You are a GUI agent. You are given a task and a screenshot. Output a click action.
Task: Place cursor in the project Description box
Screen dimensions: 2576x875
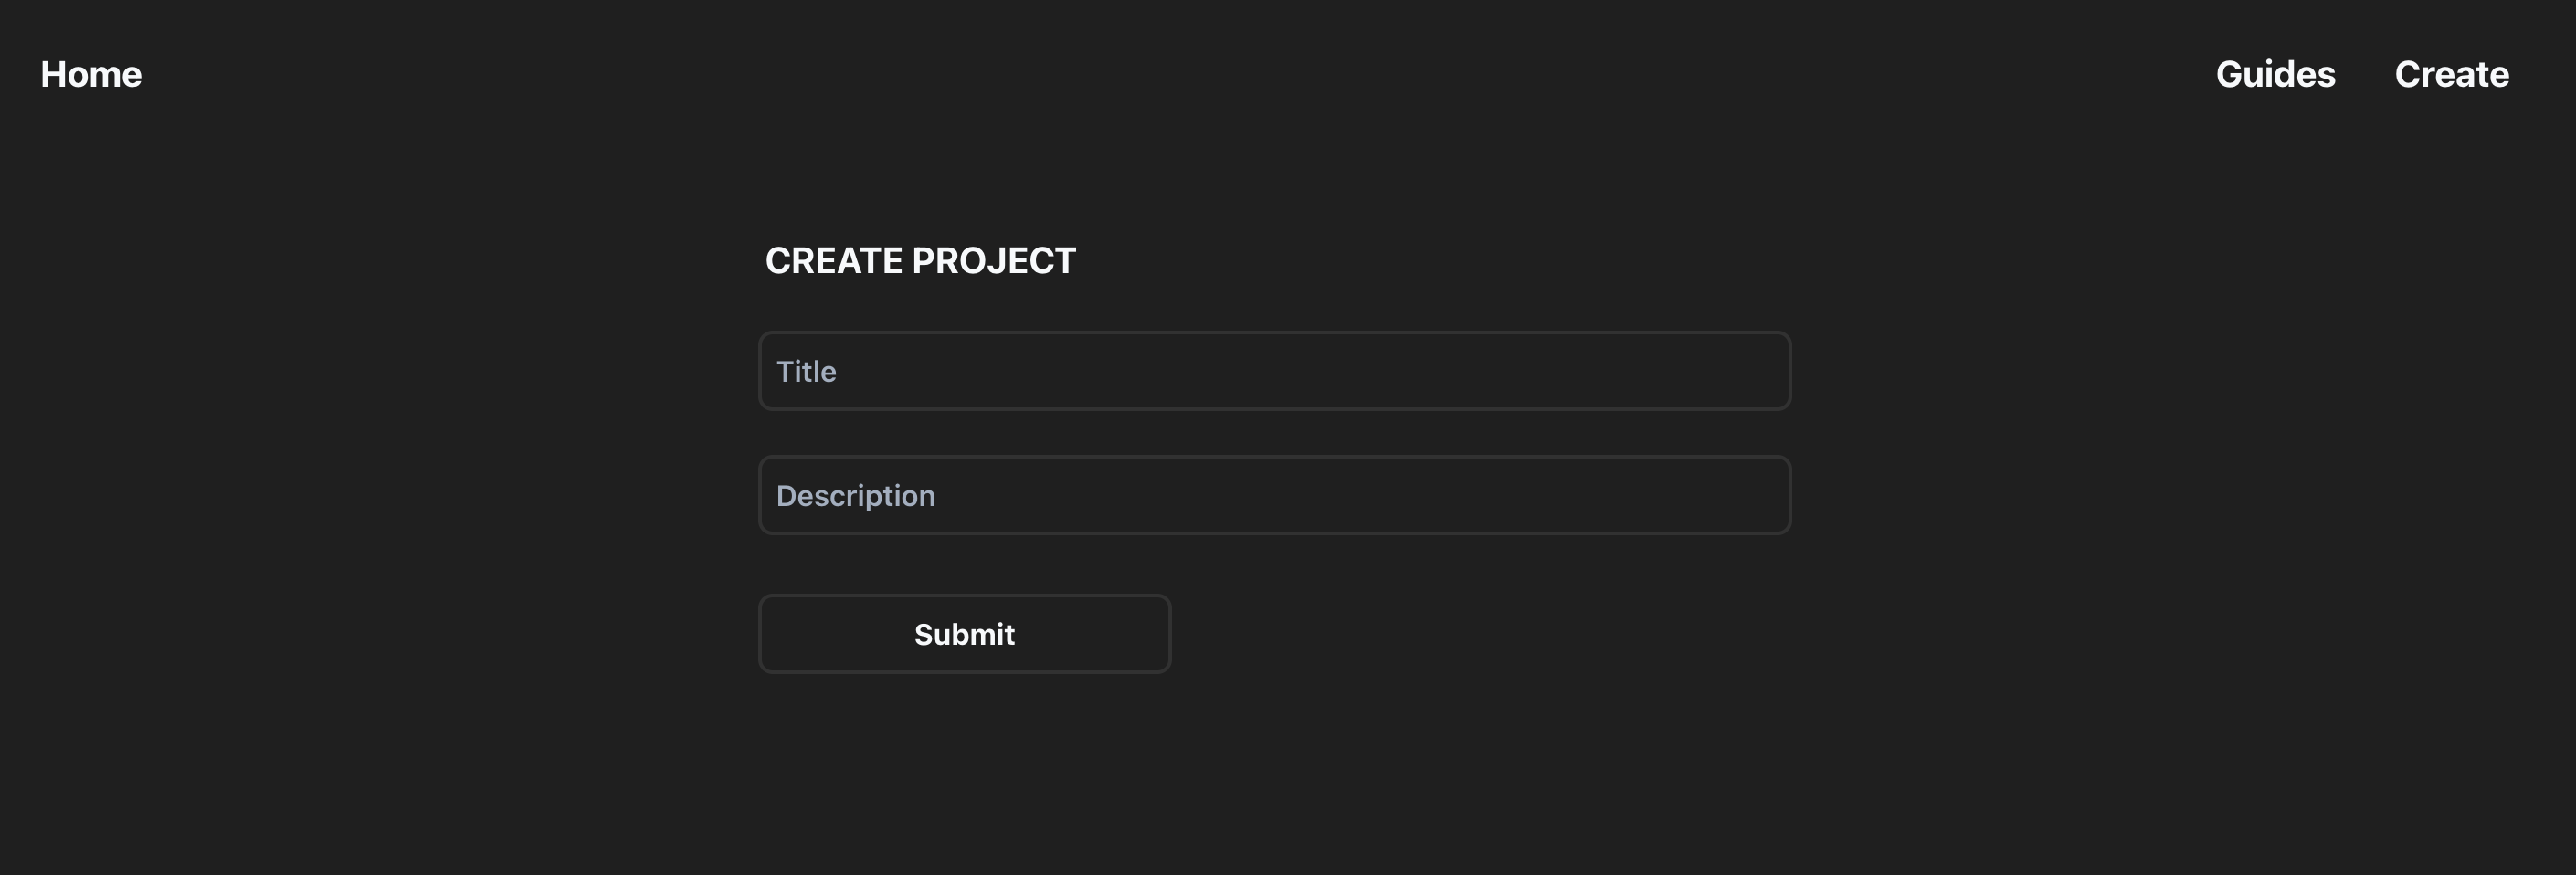(1274, 495)
